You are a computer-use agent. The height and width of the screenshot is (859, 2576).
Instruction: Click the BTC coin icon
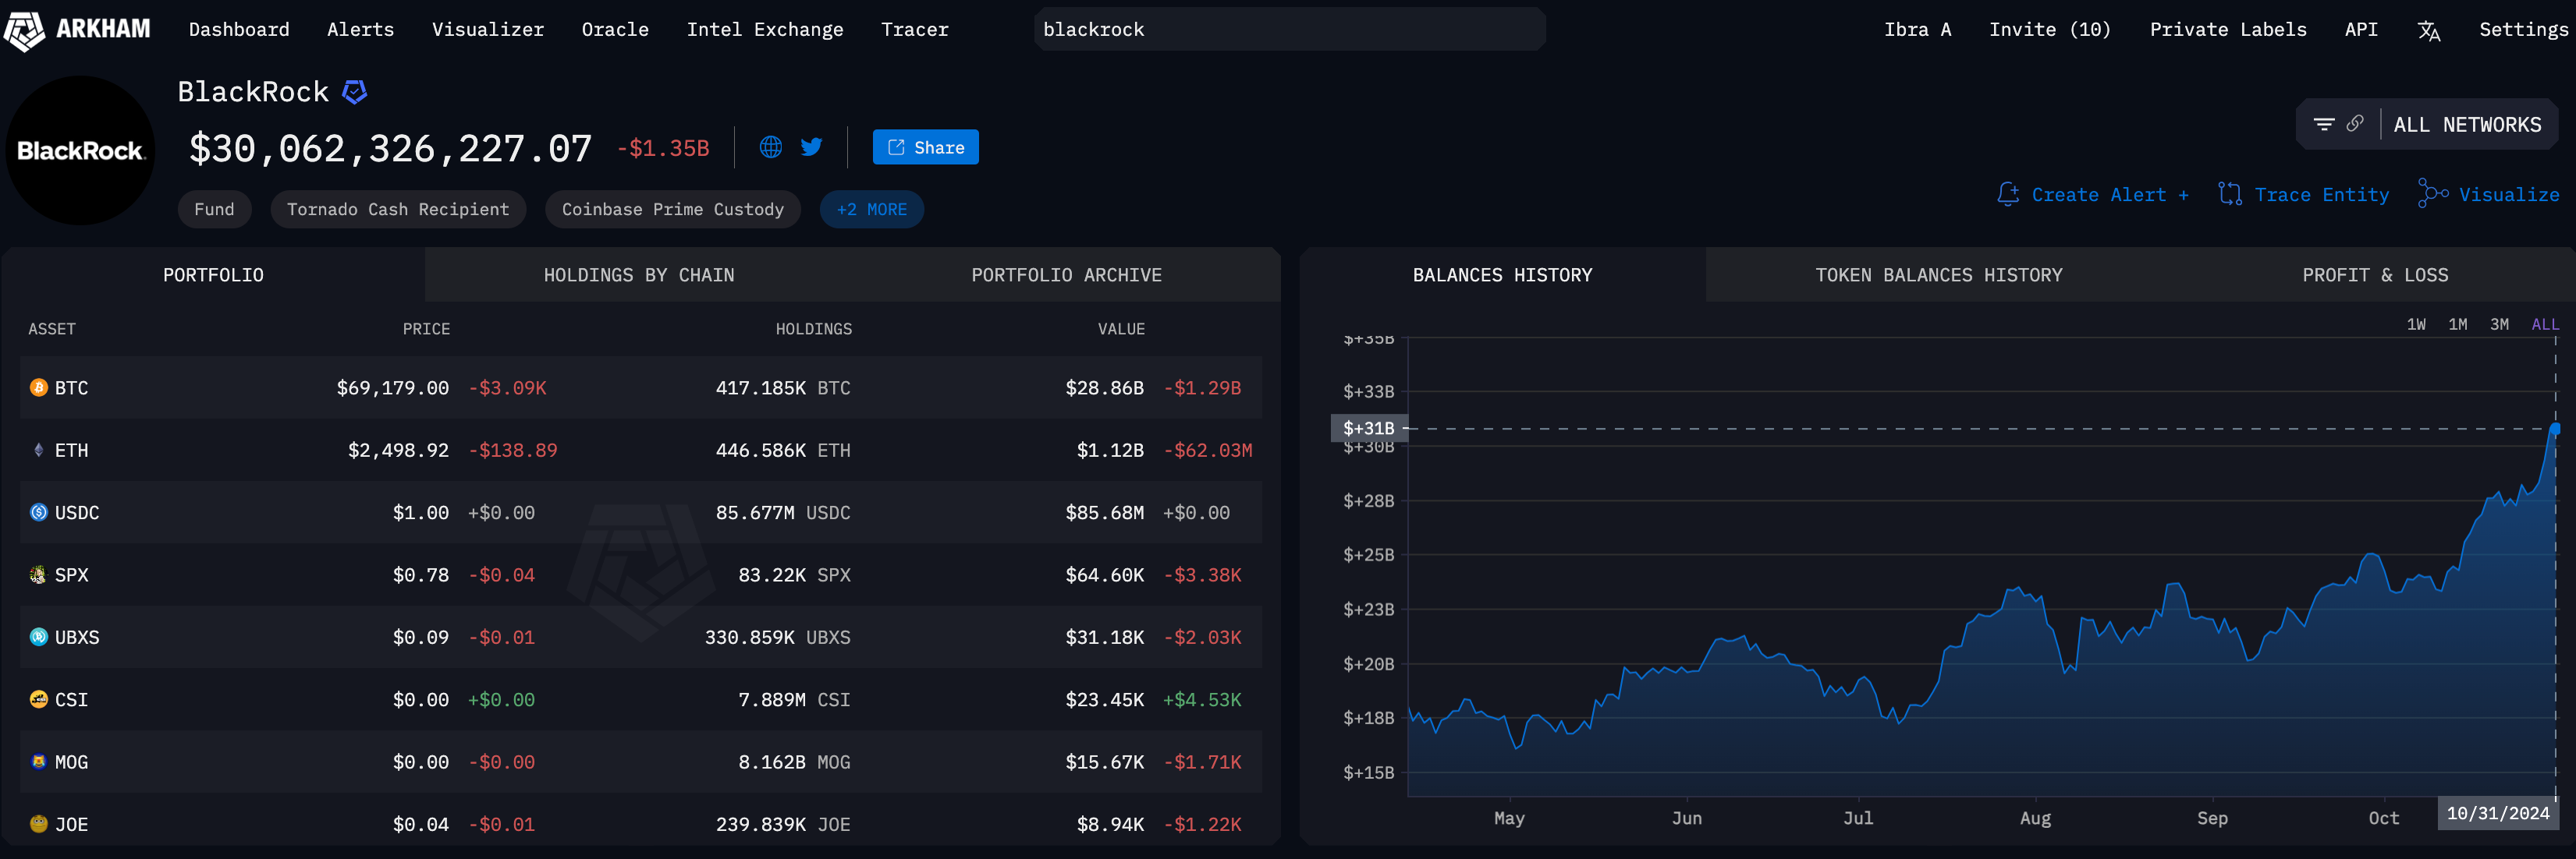[x=39, y=387]
